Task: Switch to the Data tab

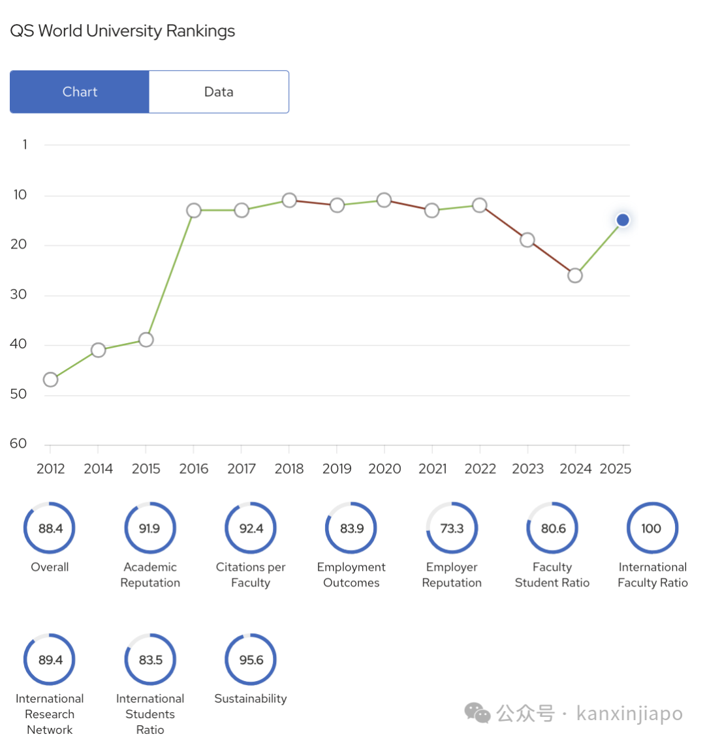Action: [x=219, y=91]
